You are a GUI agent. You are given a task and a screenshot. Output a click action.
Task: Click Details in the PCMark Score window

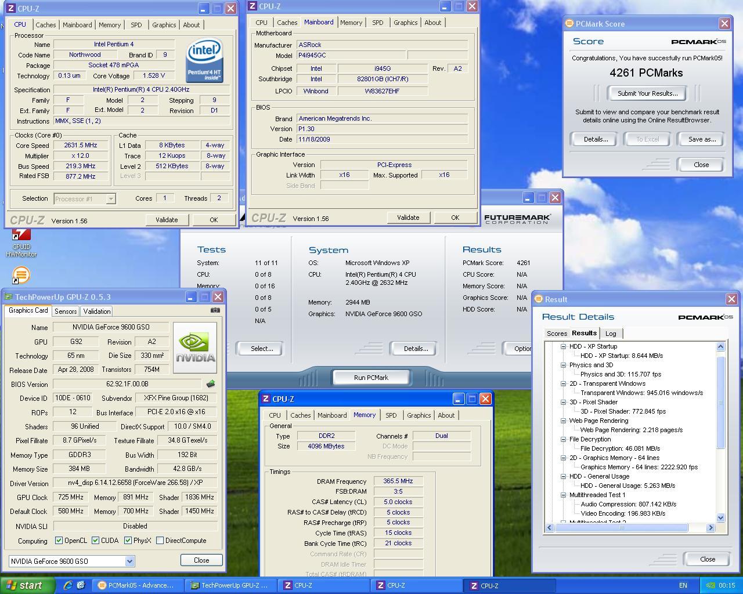coord(596,139)
